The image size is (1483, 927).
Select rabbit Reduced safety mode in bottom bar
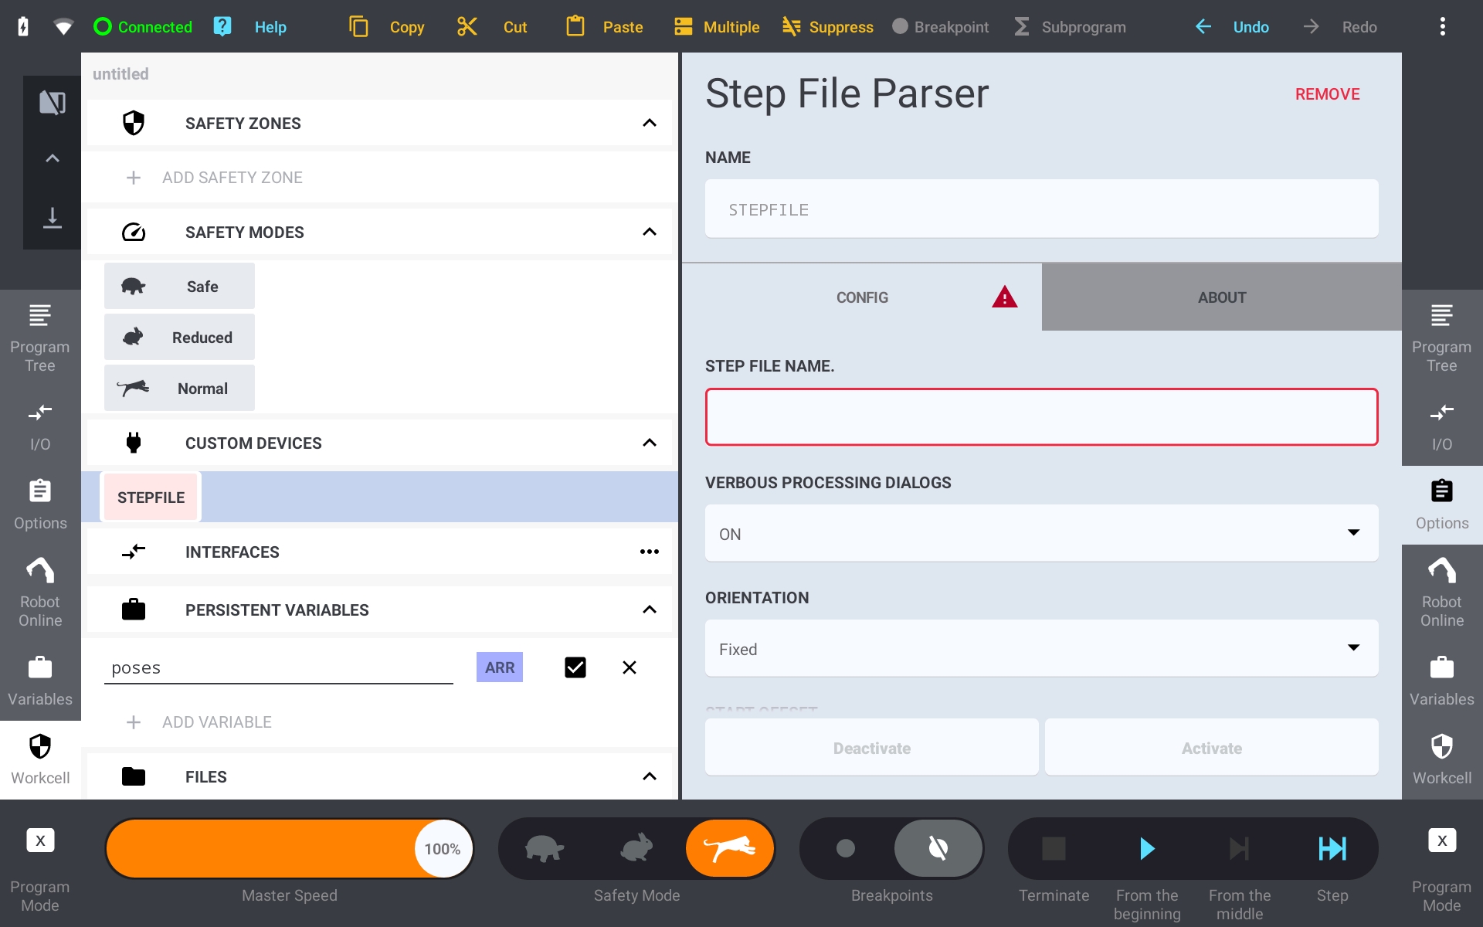[x=637, y=848]
